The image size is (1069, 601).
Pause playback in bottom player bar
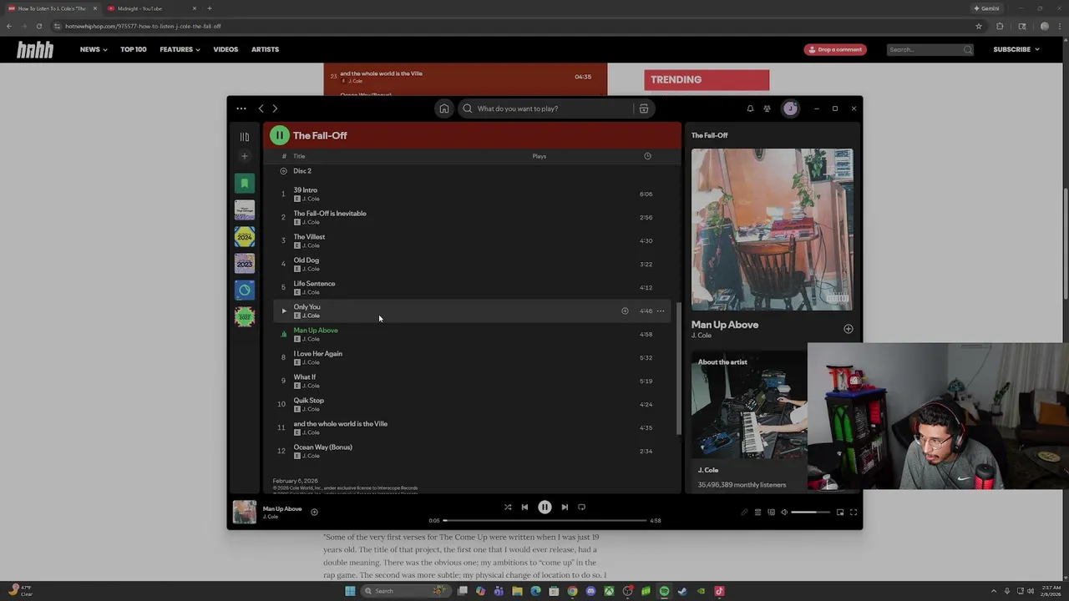545,507
